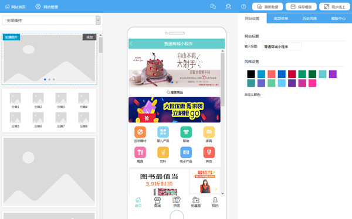Switch to the 历史风格 tab

[309, 18]
